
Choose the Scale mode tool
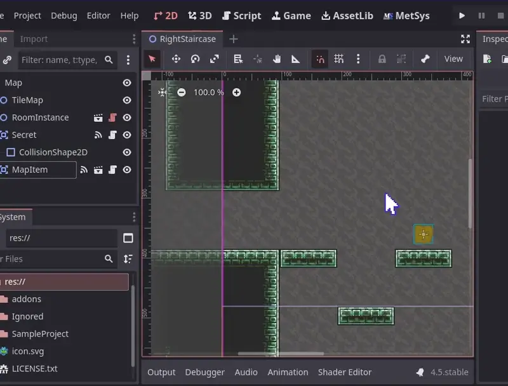click(215, 59)
